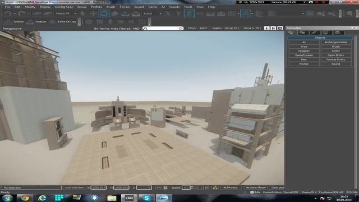Activate the Scale tool icon
The image size is (359, 202).
tap(114, 13)
